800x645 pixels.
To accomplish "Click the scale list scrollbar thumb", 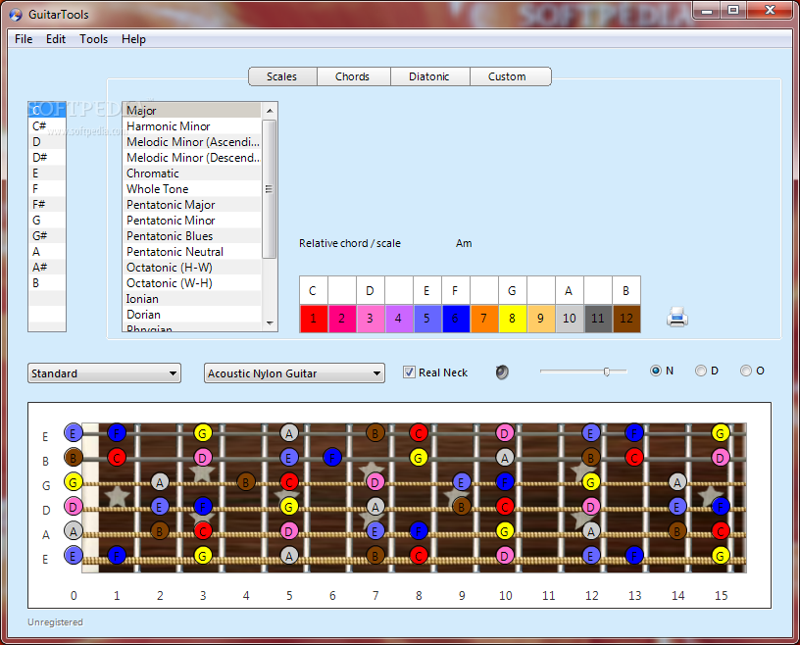I will [270, 189].
